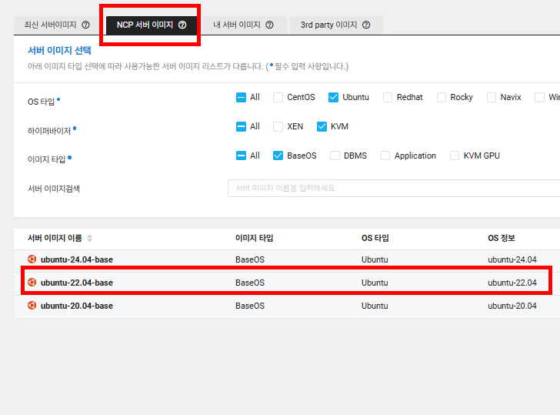Click the ubuntu-24.04 OS 정보 cell
The image size is (560, 415).
512,259
